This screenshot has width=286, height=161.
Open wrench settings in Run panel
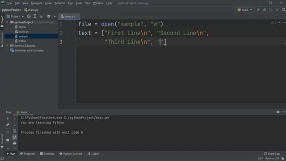point(8,125)
